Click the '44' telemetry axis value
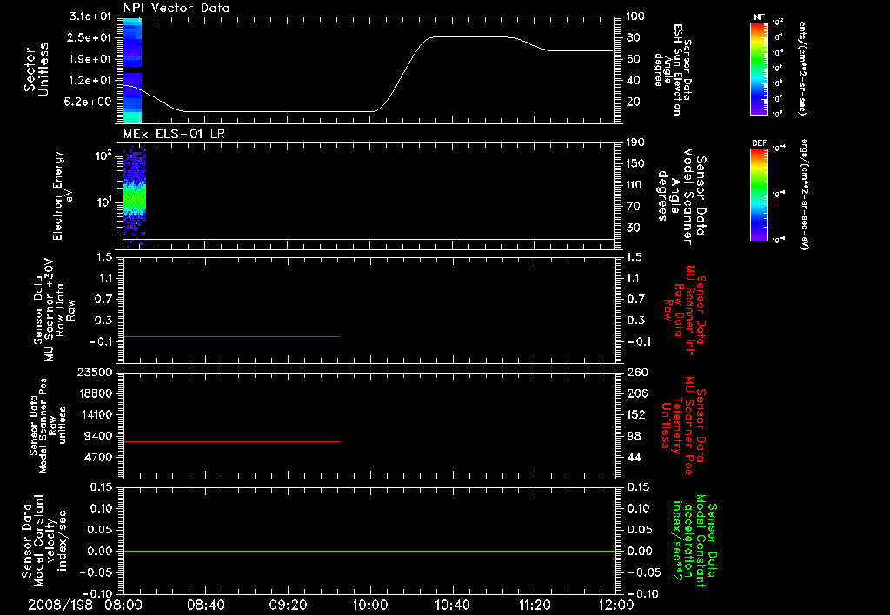The height and width of the screenshot is (615, 890). 634,457
